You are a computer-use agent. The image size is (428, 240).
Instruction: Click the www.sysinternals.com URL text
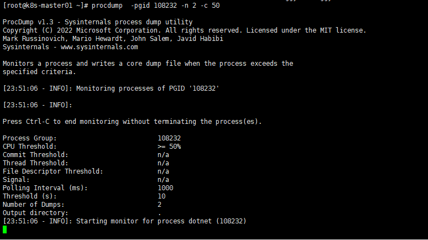[x=99, y=47]
